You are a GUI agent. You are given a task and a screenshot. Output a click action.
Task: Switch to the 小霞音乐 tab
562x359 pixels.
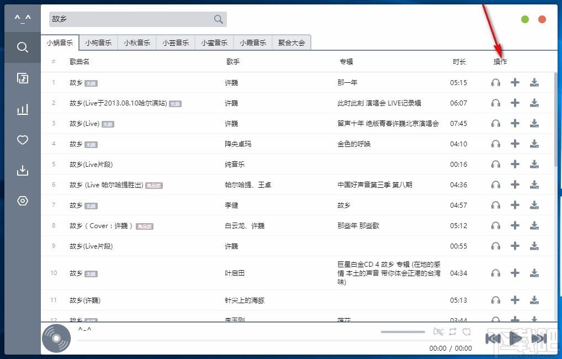pyautogui.click(x=253, y=43)
